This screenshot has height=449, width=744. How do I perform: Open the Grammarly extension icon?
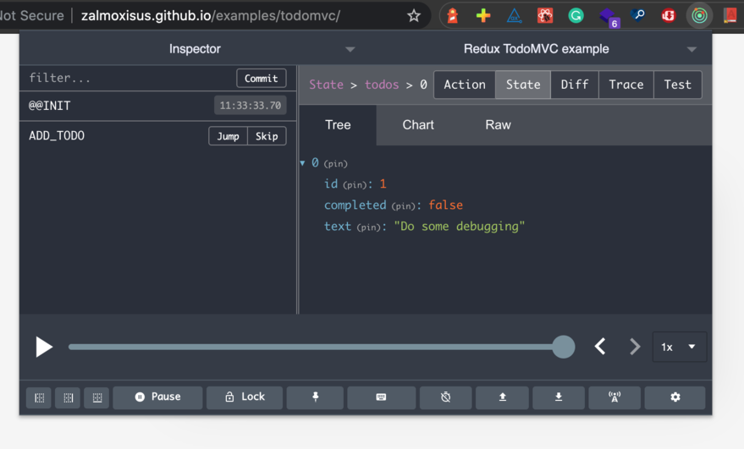click(576, 16)
